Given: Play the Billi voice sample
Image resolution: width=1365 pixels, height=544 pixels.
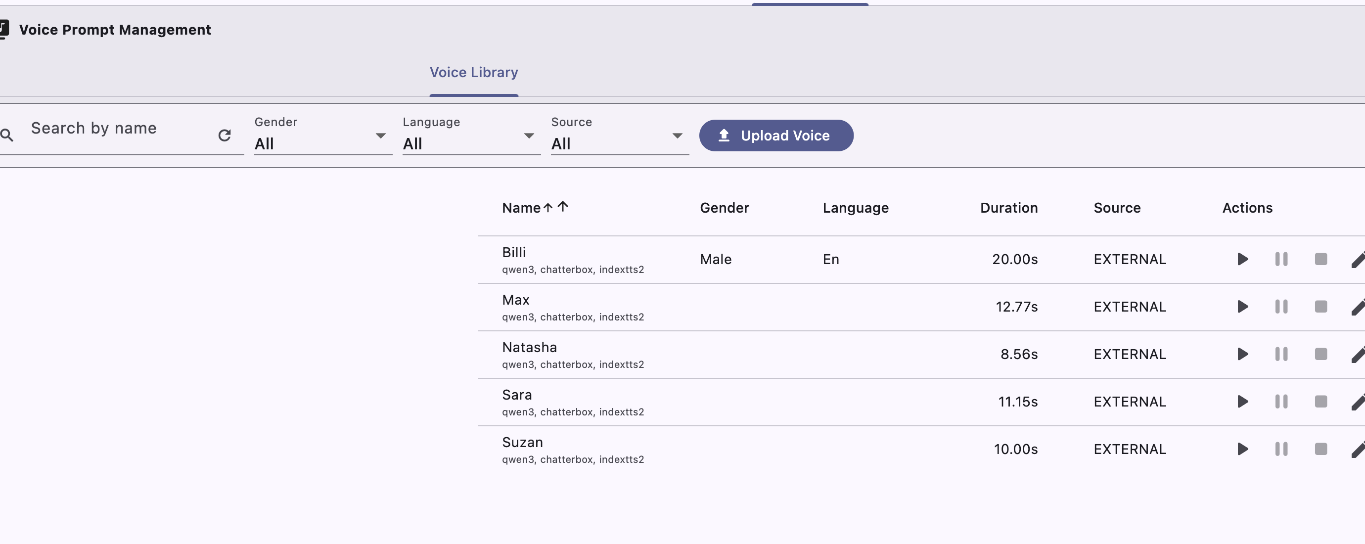Looking at the screenshot, I should coord(1242,259).
